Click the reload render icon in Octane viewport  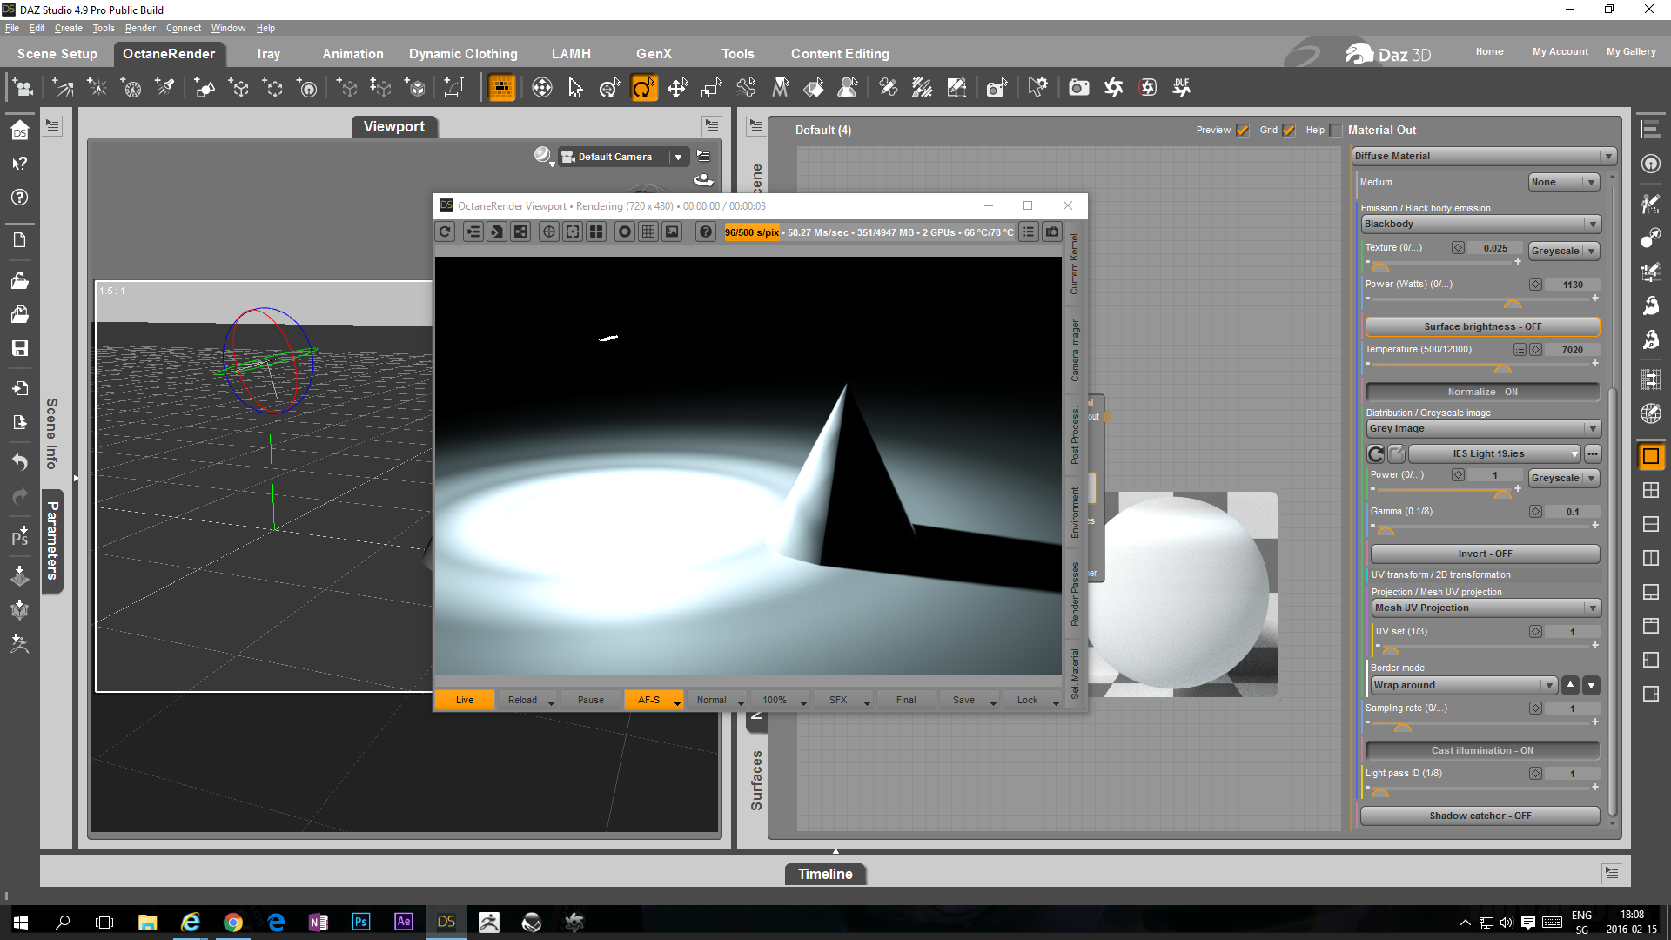point(445,232)
